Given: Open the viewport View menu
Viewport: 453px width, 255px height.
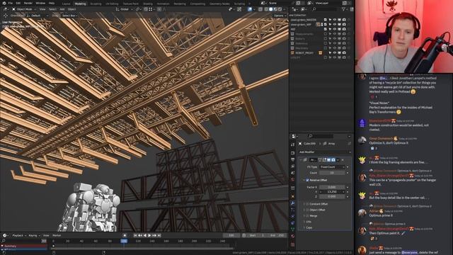Looking at the screenshot, I should tap(42, 9).
